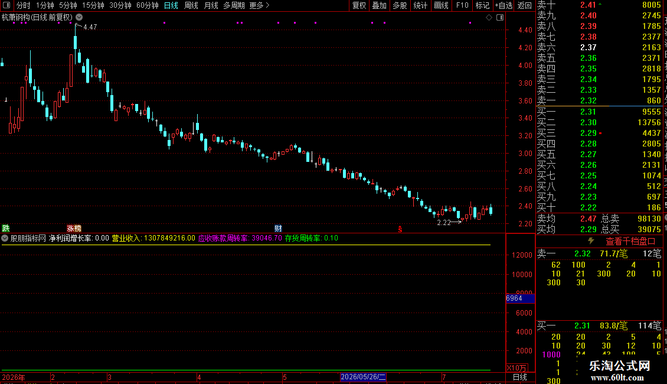Click the 4.47 high price flag label
The height and width of the screenshot is (384, 667).
point(90,27)
